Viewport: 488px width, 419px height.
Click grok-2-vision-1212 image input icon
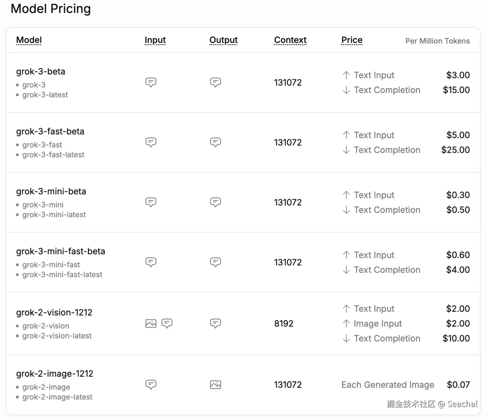(151, 323)
